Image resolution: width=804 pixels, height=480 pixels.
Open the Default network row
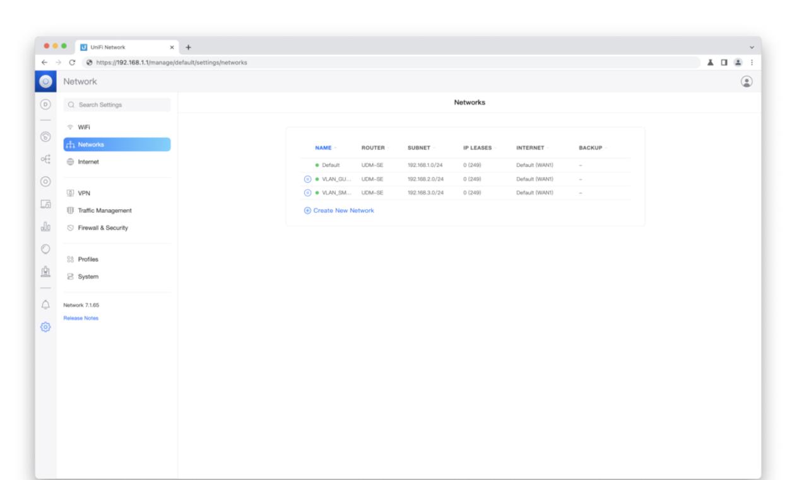point(331,165)
